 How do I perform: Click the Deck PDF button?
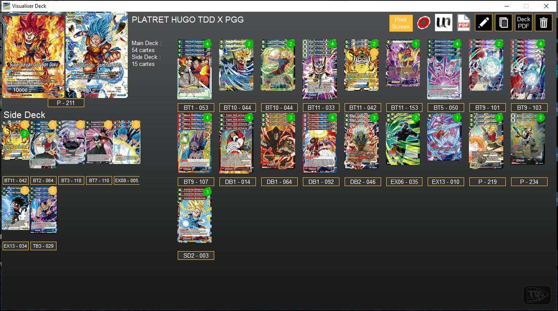523,23
